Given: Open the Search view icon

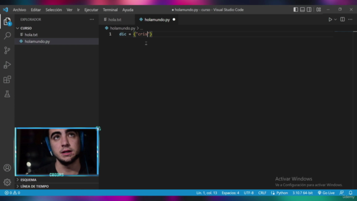Looking at the screenshot, I should click(7, 36).
